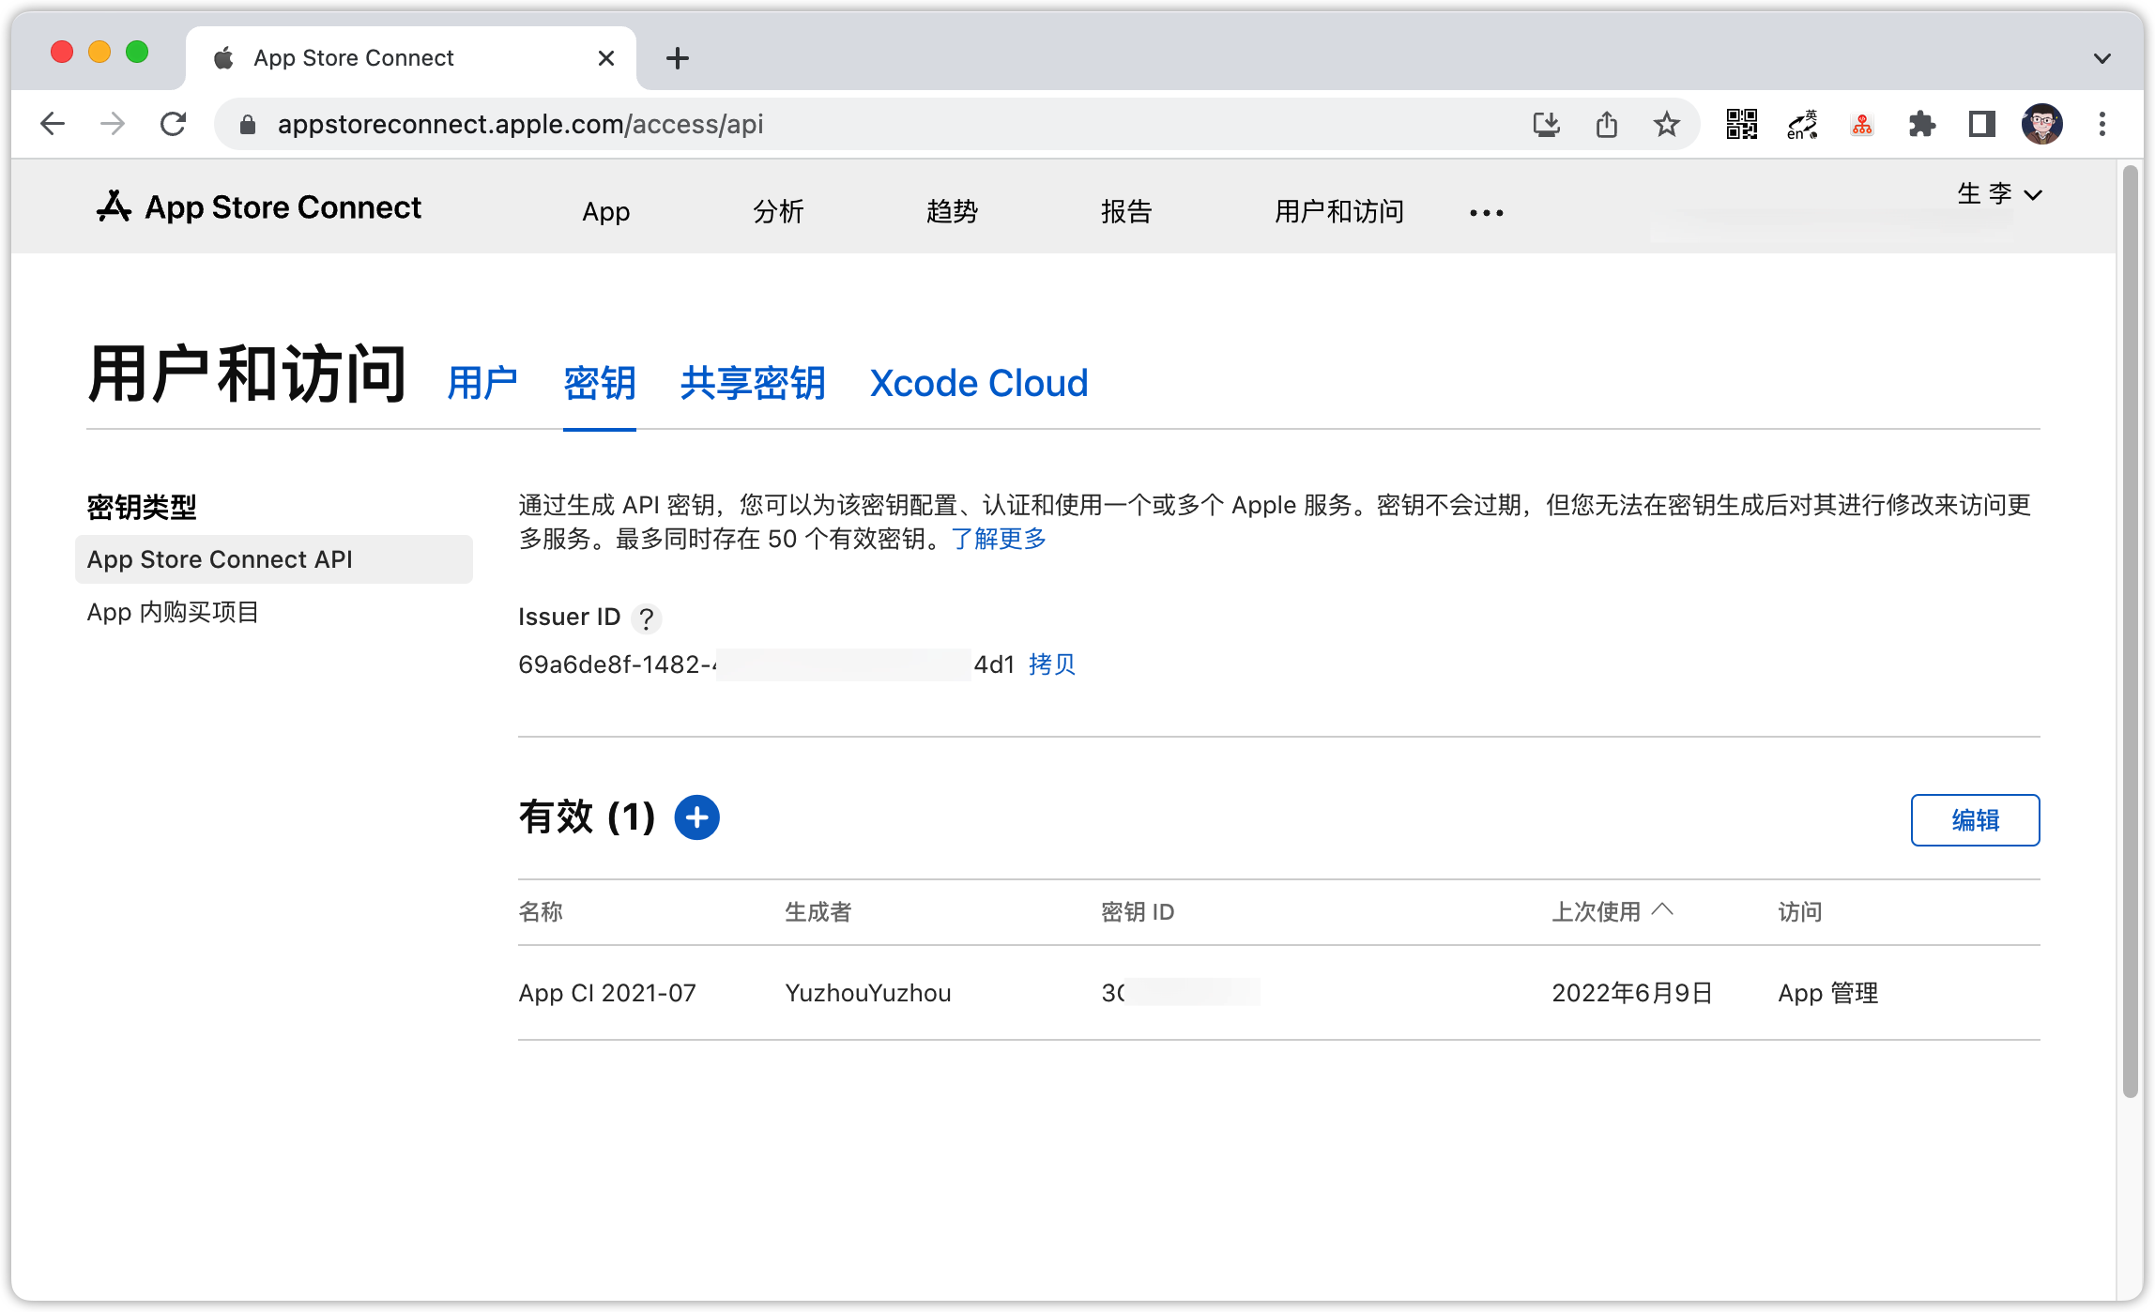Toggle the browser side panel
This screenshot has height=1312, width=2155.
tap(1981, 124)
